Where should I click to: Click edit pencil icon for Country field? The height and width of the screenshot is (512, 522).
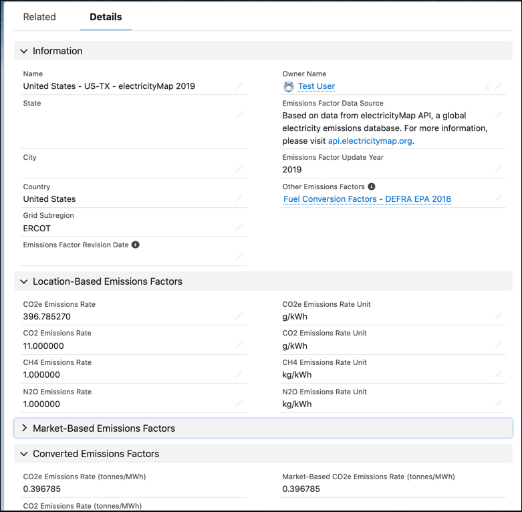239,199
